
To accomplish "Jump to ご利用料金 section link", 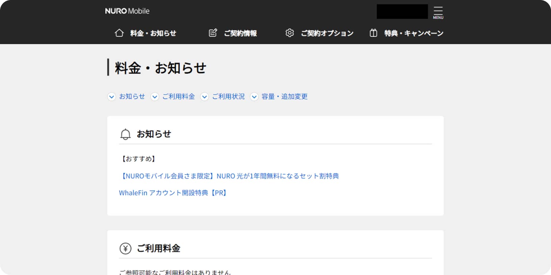I will click(179, 97).
